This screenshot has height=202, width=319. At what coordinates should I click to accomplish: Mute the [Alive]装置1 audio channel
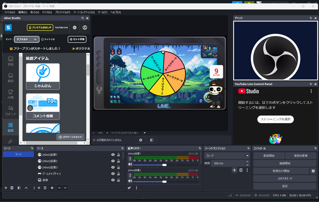click(x=130, y=164)
